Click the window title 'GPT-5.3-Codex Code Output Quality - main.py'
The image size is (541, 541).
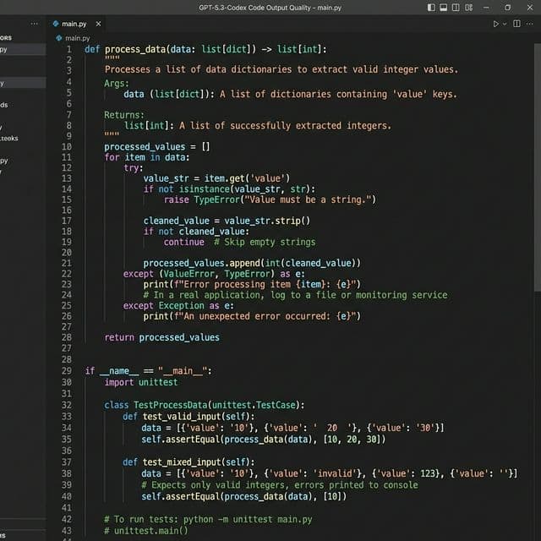[270, 8]
